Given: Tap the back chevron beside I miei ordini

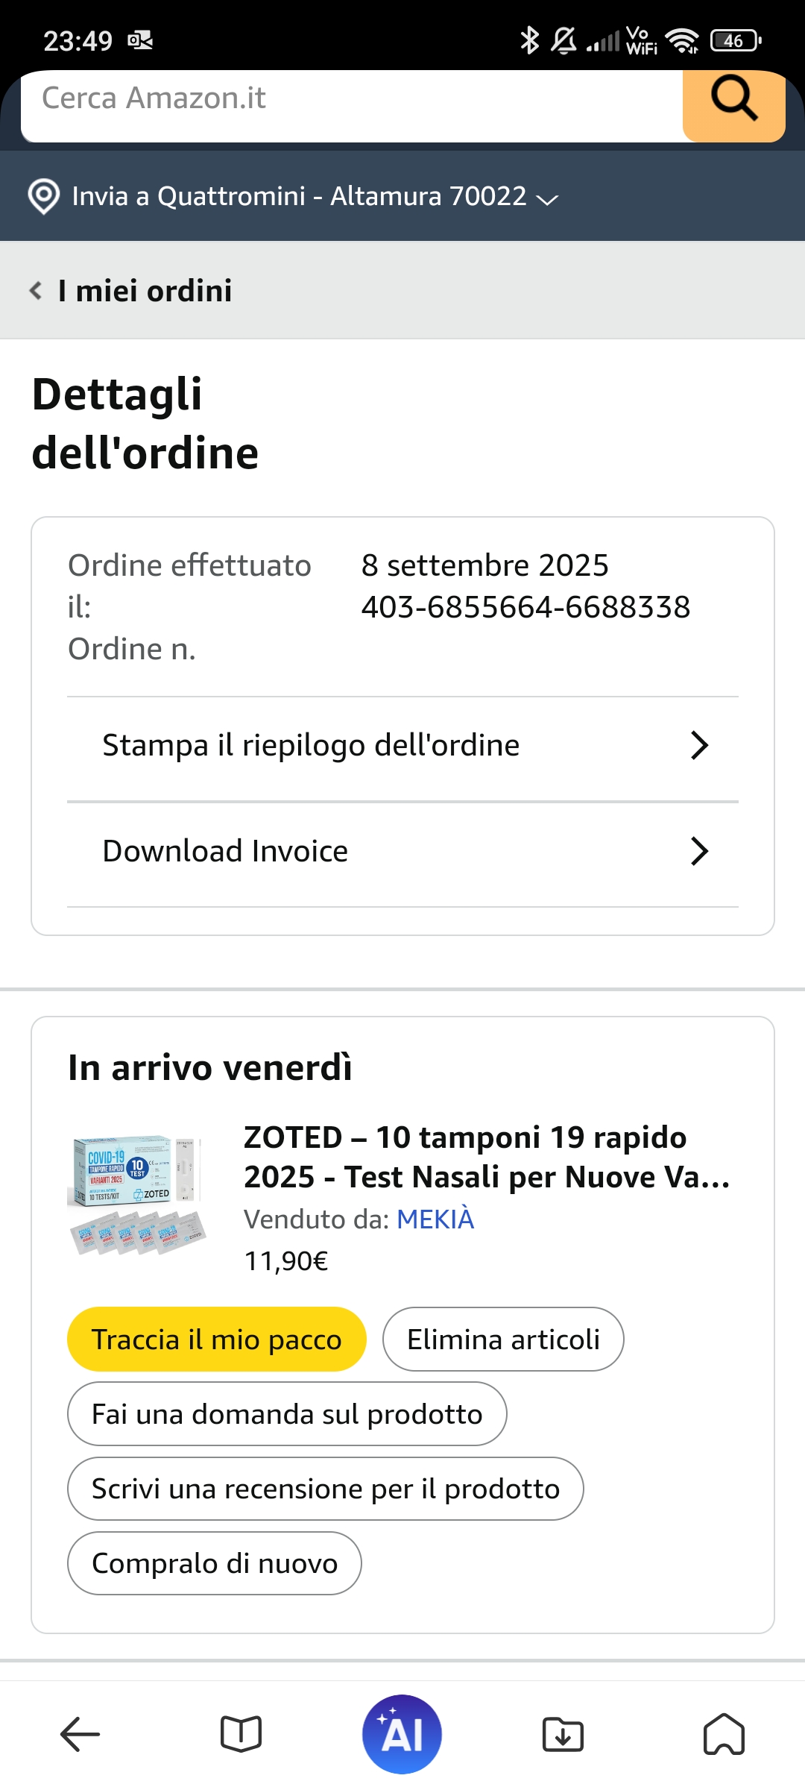Looking at the screenshot, I should click(35, 290).
